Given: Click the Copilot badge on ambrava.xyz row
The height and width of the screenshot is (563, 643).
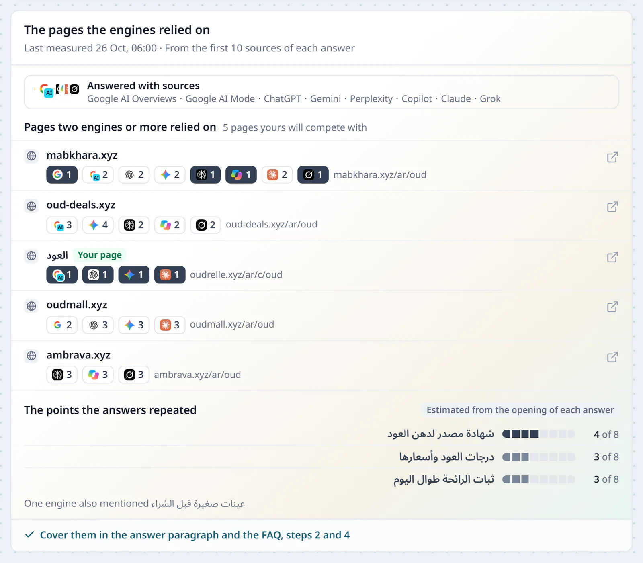Looking at the screenshot, I should click(98, 375).
